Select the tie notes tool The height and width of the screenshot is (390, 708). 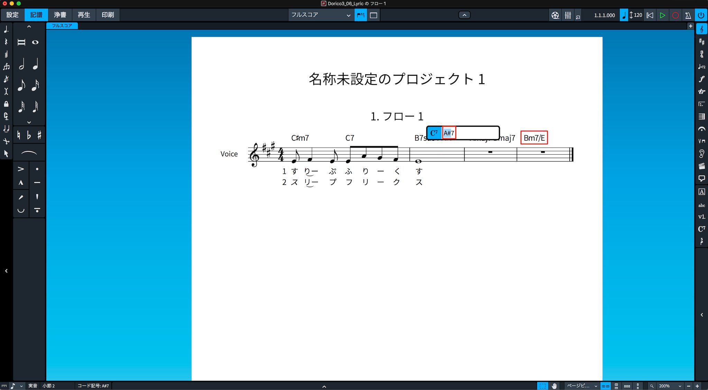(x=6, y=129)
